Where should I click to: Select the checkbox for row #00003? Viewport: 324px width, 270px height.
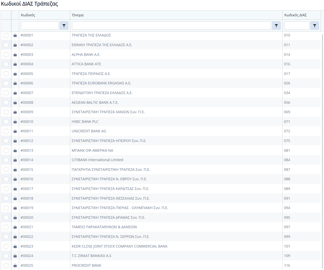[x=6, y=55]
